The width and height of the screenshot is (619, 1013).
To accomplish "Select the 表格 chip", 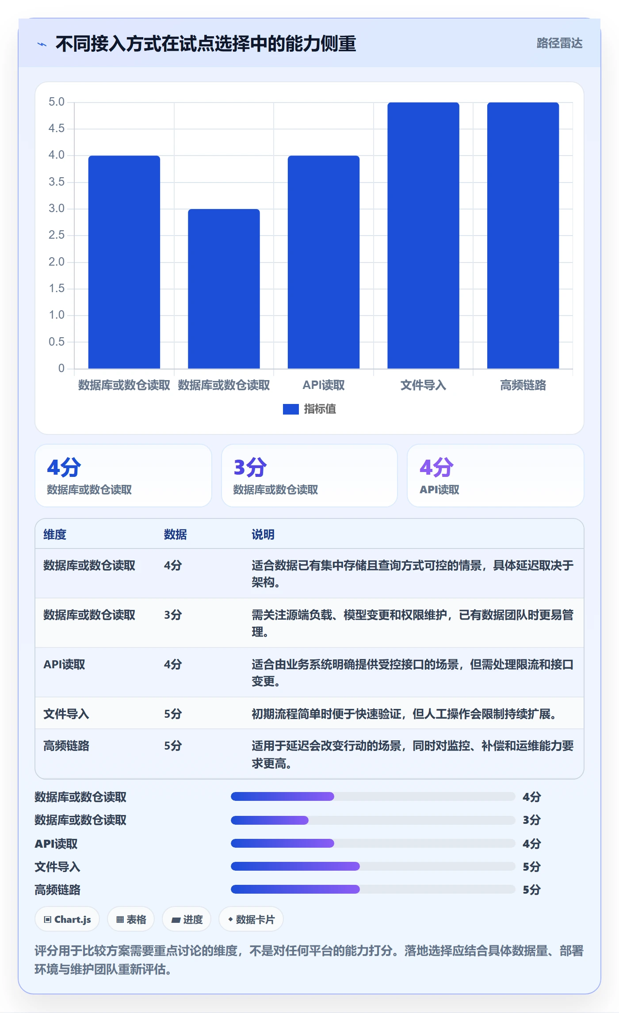I will pyautogui.click(x=131, y=919).
